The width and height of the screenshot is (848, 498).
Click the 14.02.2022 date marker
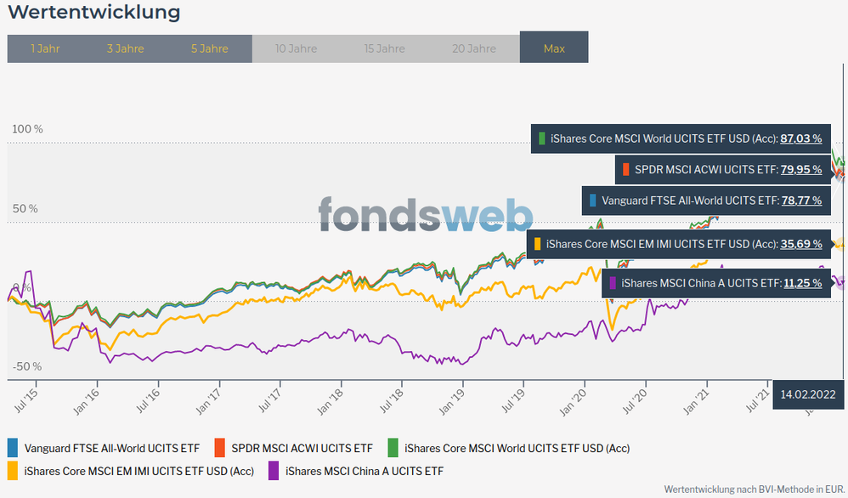pyautogui.click(x=810, y=393)
